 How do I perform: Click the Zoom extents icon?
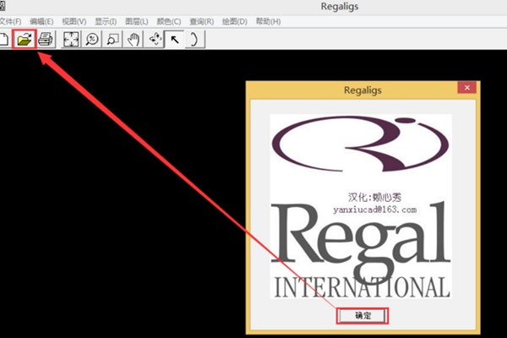pos(72,39)
